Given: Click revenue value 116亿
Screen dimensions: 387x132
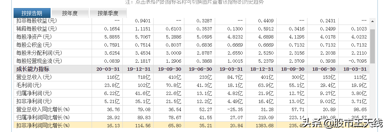Looking at the screenshot, I should (113, 77).
